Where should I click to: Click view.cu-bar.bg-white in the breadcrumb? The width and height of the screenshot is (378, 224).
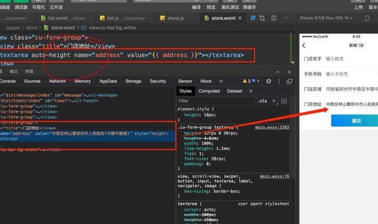112,28
